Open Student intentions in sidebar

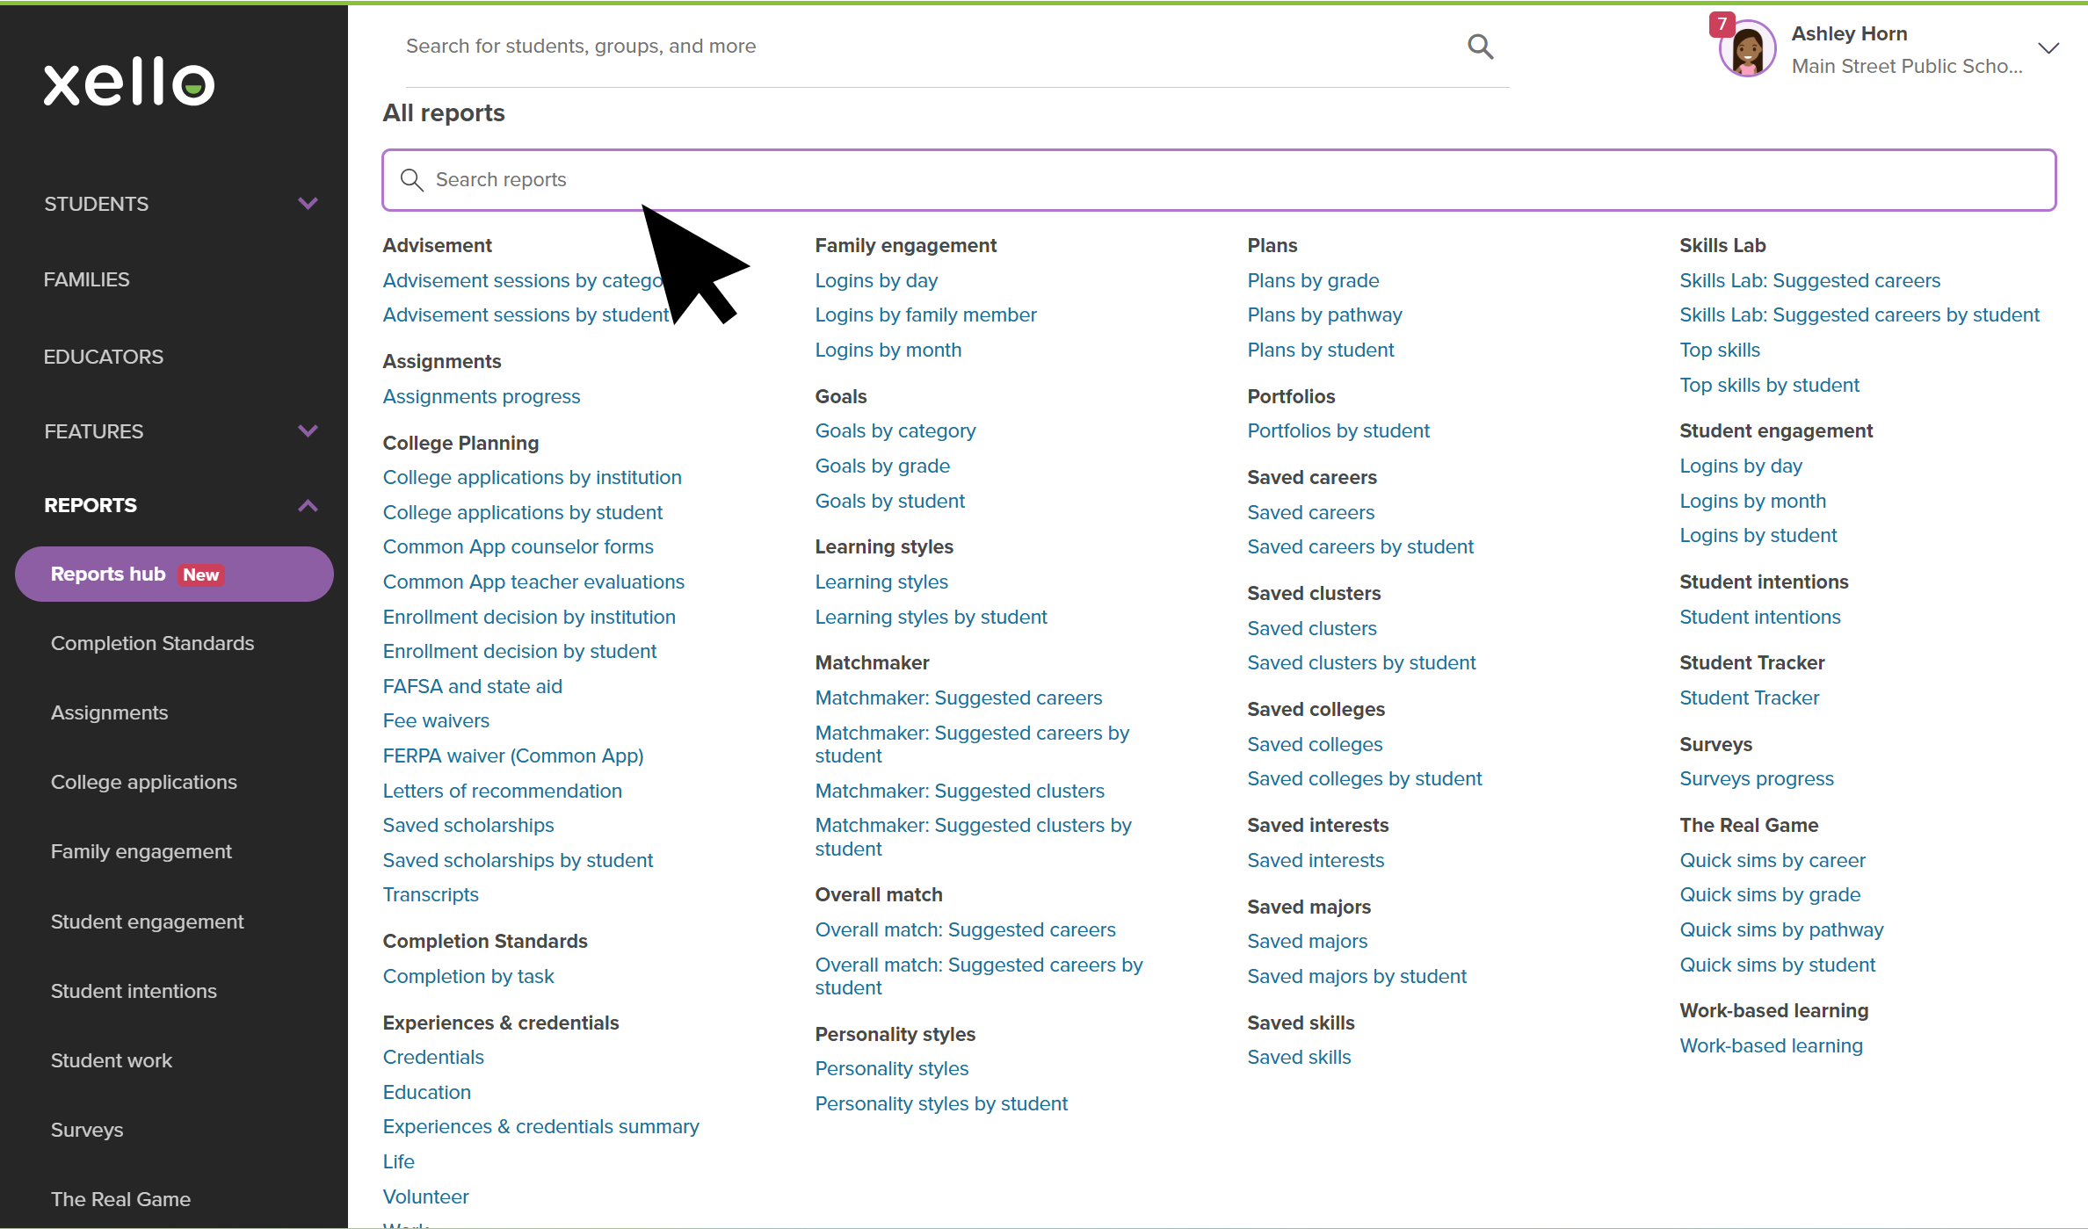click(x=134, y=991)
